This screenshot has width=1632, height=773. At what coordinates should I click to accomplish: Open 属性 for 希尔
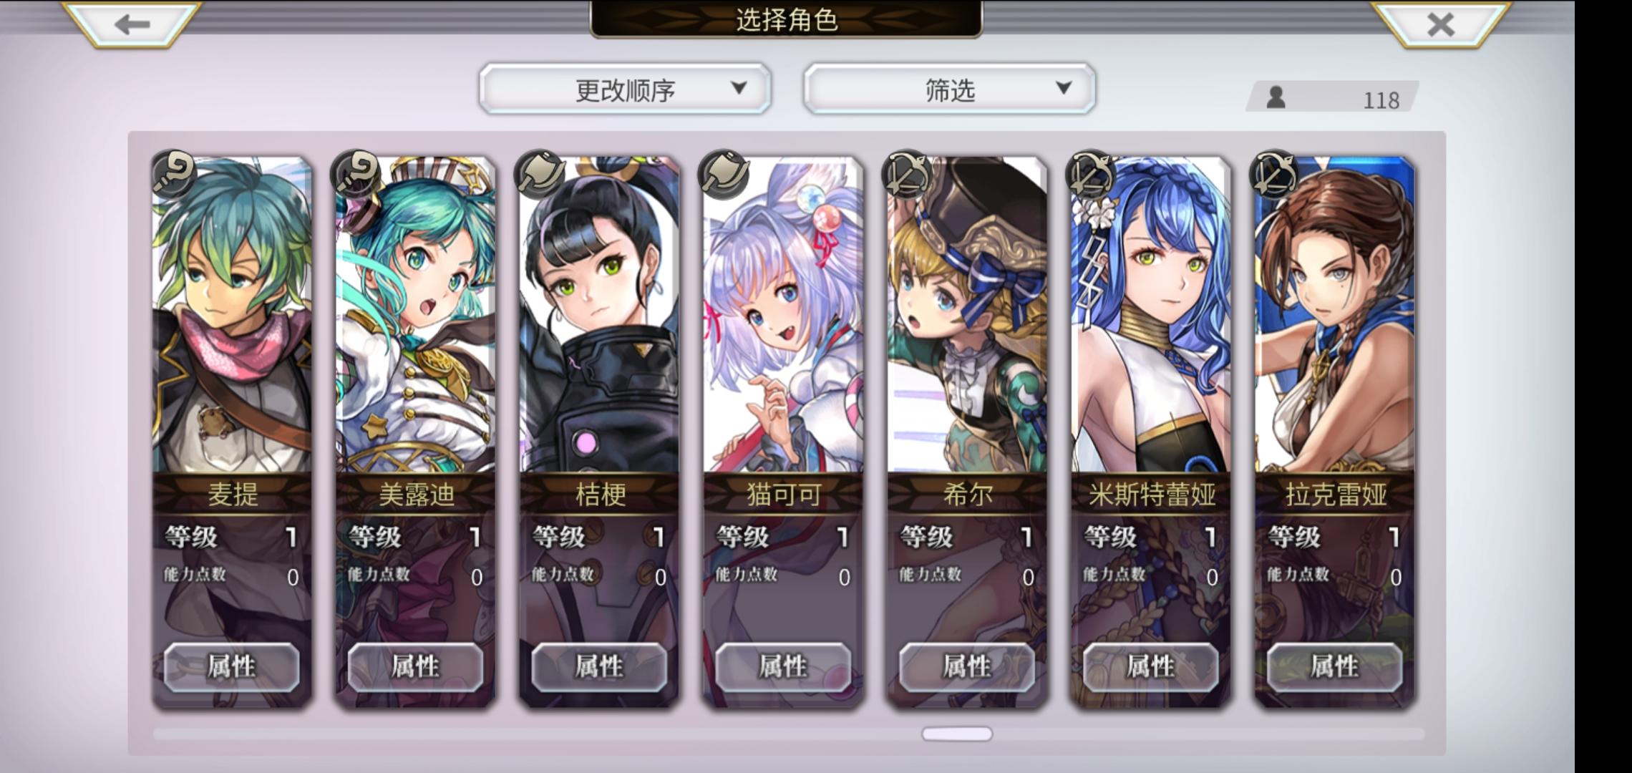point(967,666)
